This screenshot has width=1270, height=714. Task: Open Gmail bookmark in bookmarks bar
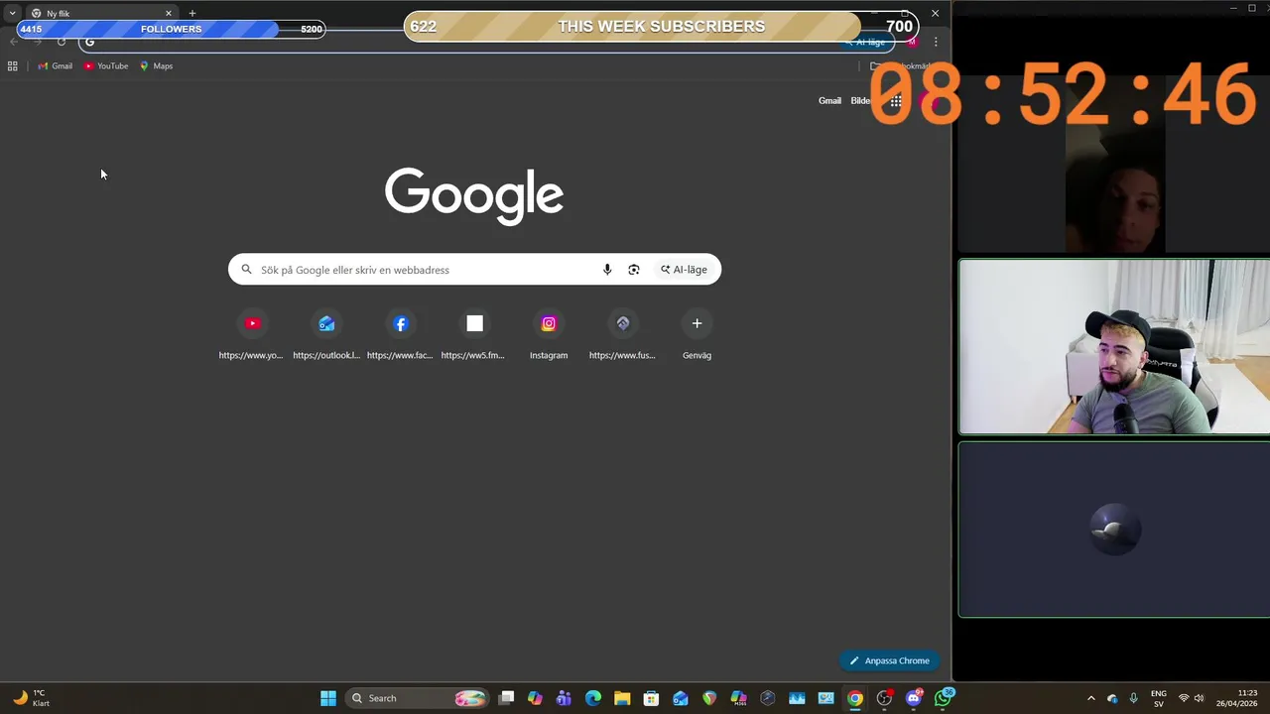click(x=55, y=66)
